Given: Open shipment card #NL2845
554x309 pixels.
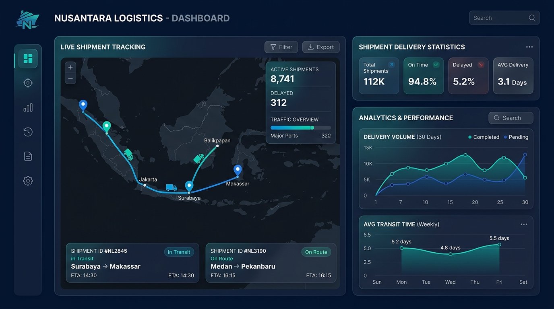Looking at the screenshot, I should (132, 263).
